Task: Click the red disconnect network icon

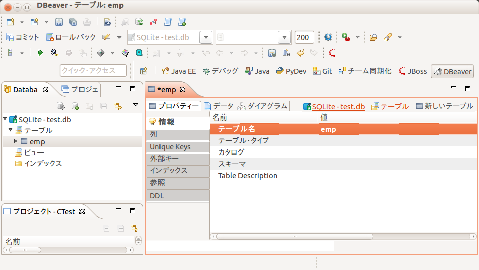Action: coord(153,22)
